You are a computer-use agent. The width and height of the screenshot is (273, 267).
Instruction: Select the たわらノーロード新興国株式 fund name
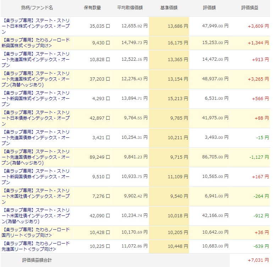point(36,43)
